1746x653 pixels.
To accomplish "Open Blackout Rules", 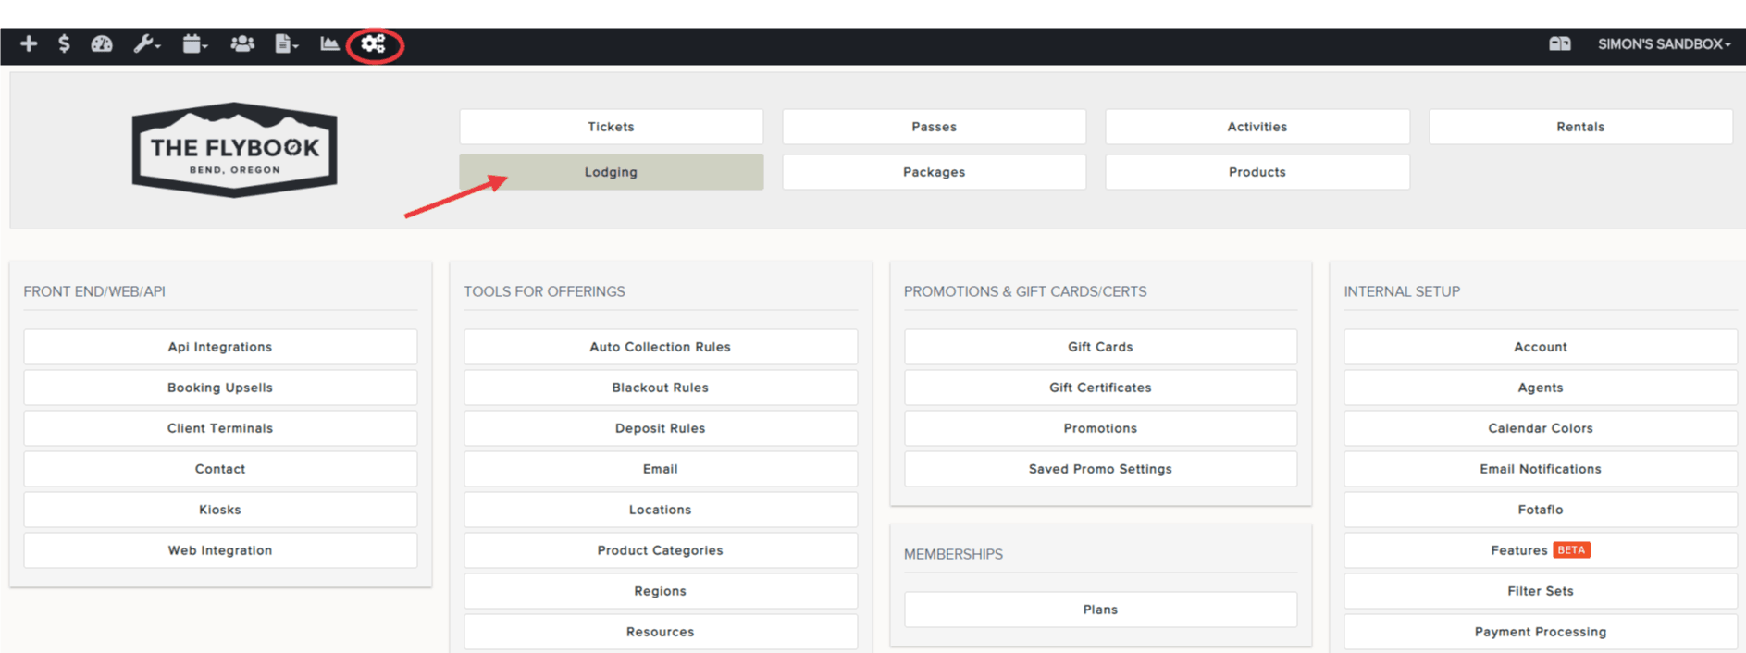I will pos(661,388).
